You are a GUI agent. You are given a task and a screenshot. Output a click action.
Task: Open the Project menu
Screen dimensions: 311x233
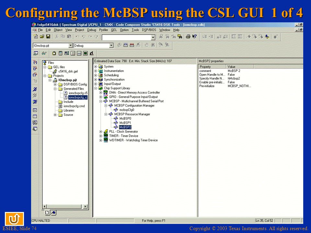pos(80,30)
